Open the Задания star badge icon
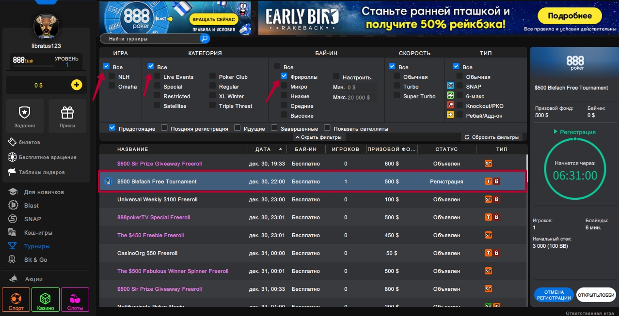 click(x=24, y=112)
